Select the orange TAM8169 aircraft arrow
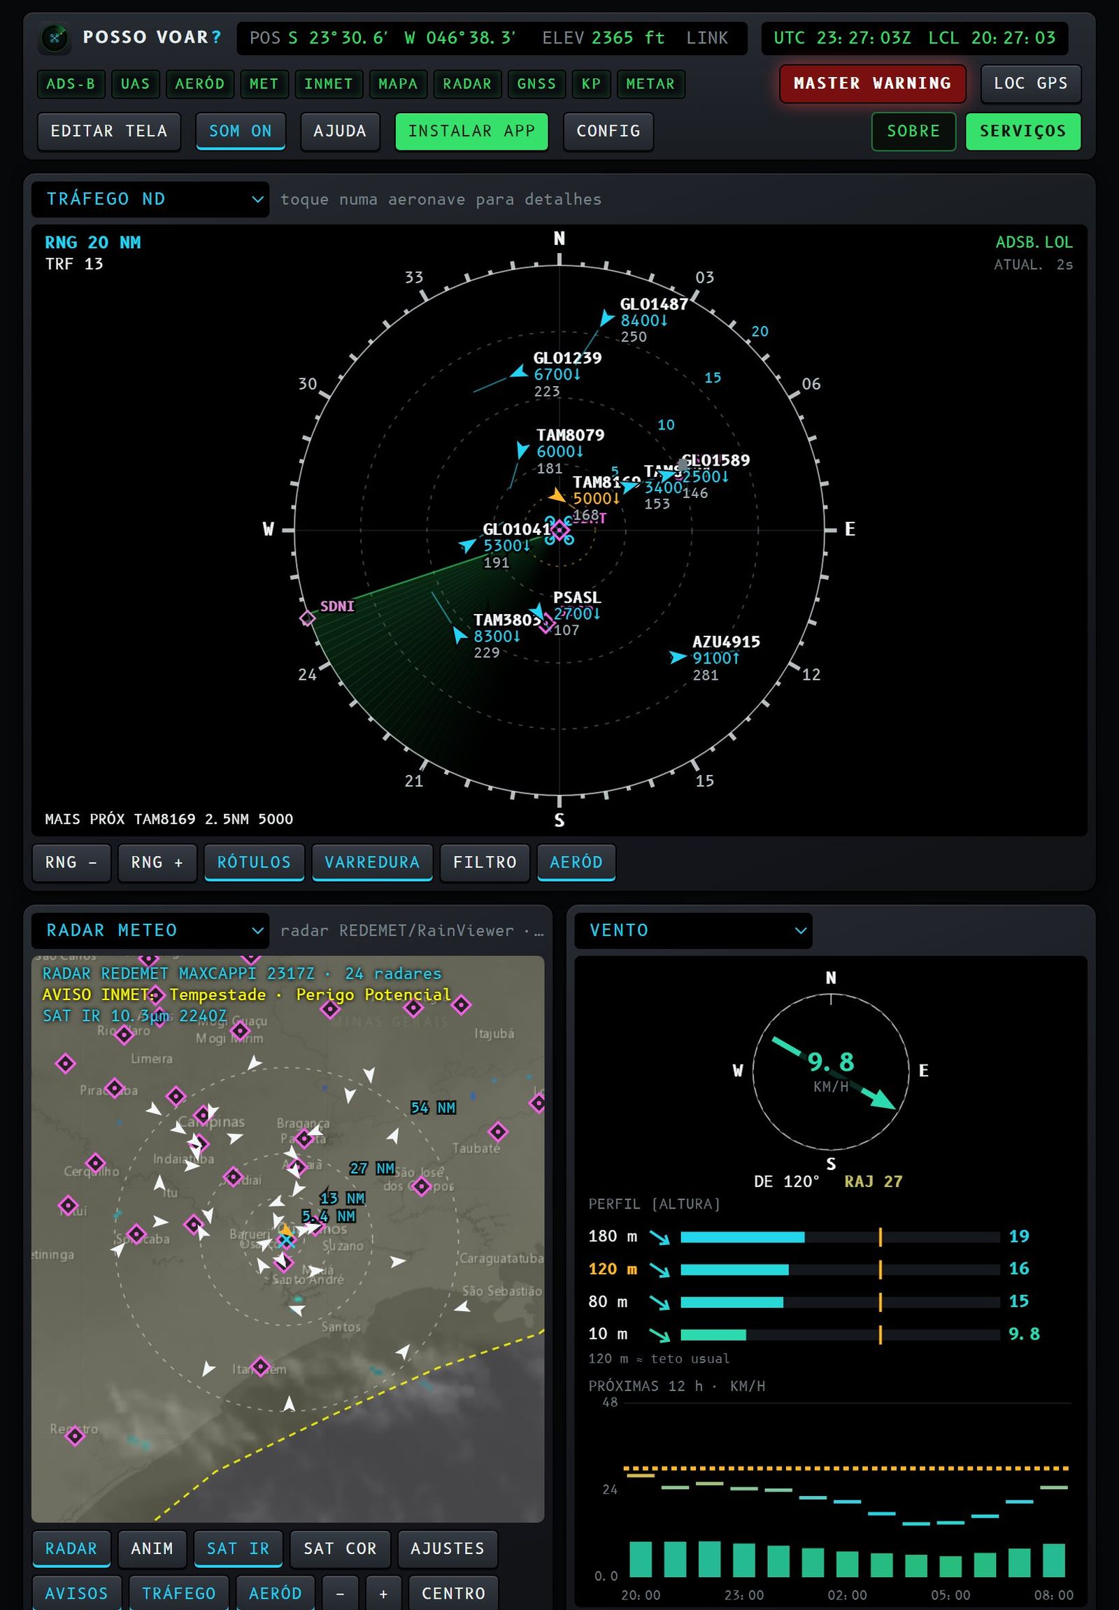The height and width of the screenshot is (1610, 1119). [557, 496]
